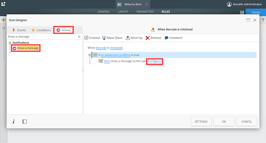Clear the search text with X
This screenshot has width=266, height=143.
(79, 37)
